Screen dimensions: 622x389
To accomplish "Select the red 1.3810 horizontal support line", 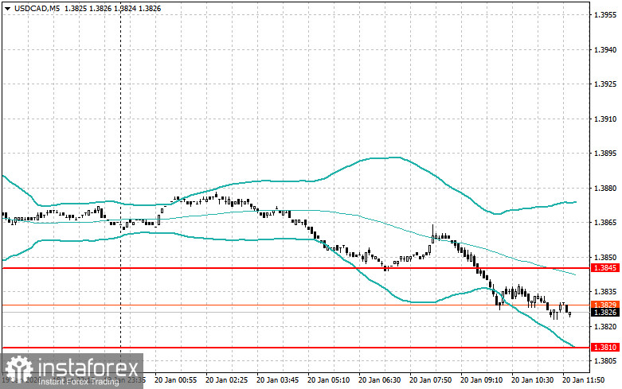I will click(x=296, y=348).
